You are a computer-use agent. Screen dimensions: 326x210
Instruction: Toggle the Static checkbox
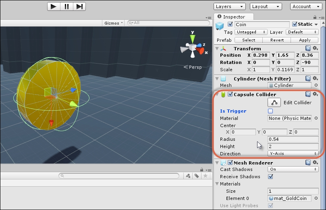[x=295, y=24]
